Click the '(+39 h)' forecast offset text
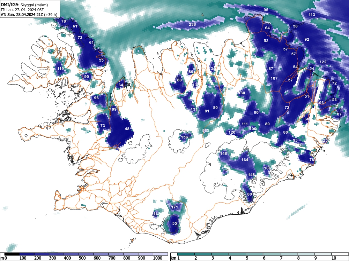Viewport: 349px width, 261px height. pyautogui.click(x=51, y=15)
